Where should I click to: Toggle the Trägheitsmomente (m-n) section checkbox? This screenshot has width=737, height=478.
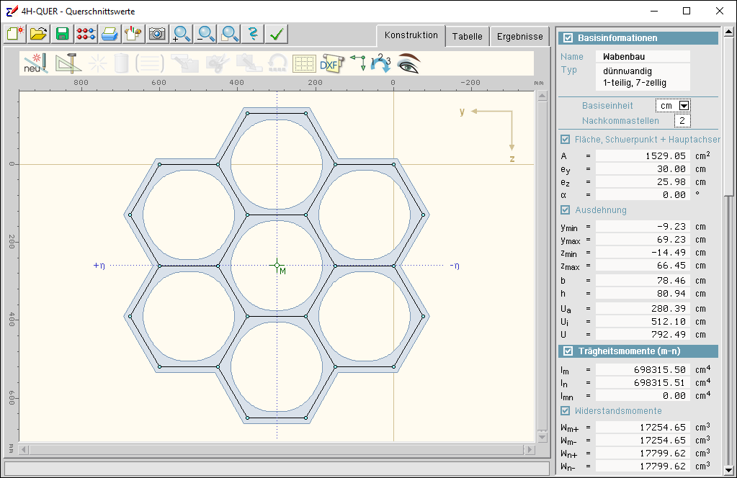coord(568,351)
